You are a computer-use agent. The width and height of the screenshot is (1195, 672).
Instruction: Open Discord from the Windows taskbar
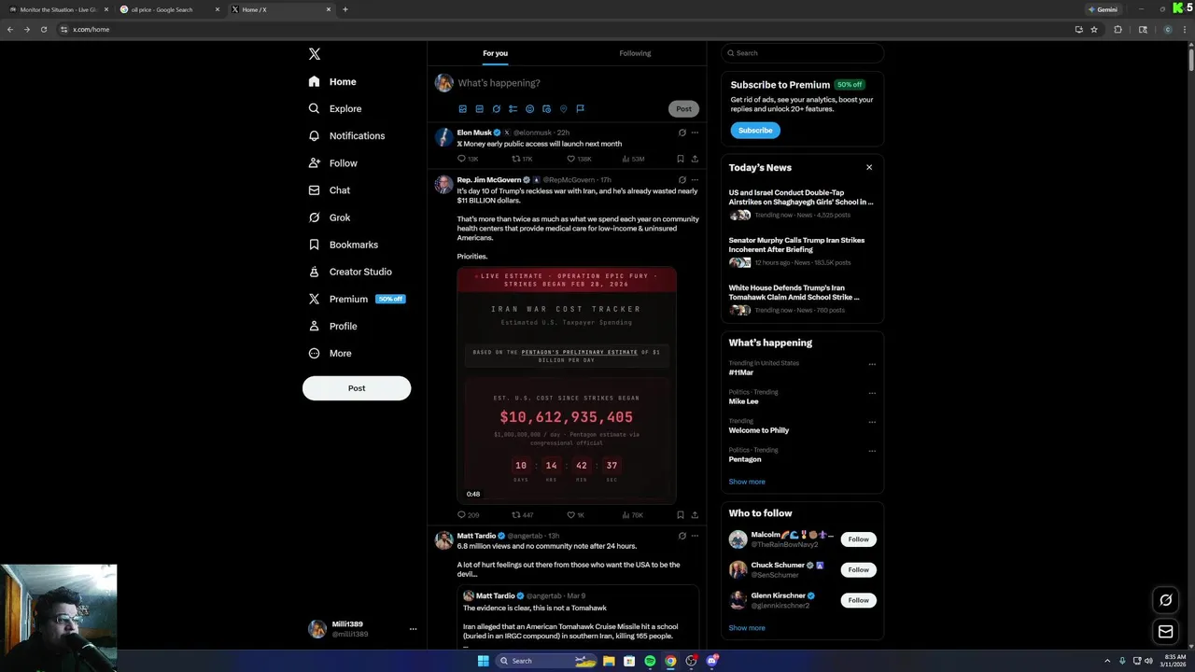coord(711,661)
